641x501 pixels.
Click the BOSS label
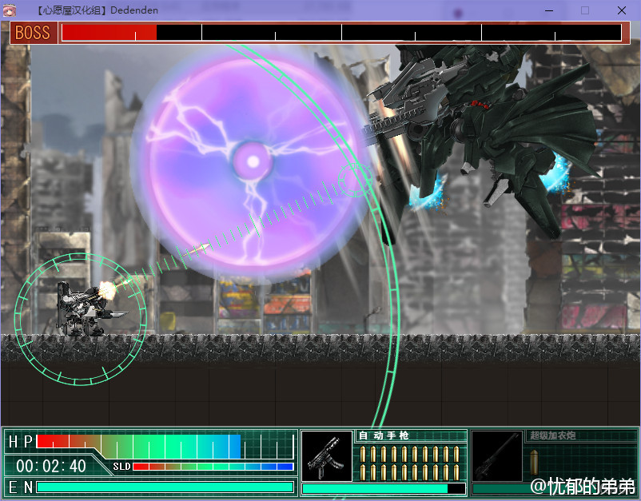click(33, 33)
